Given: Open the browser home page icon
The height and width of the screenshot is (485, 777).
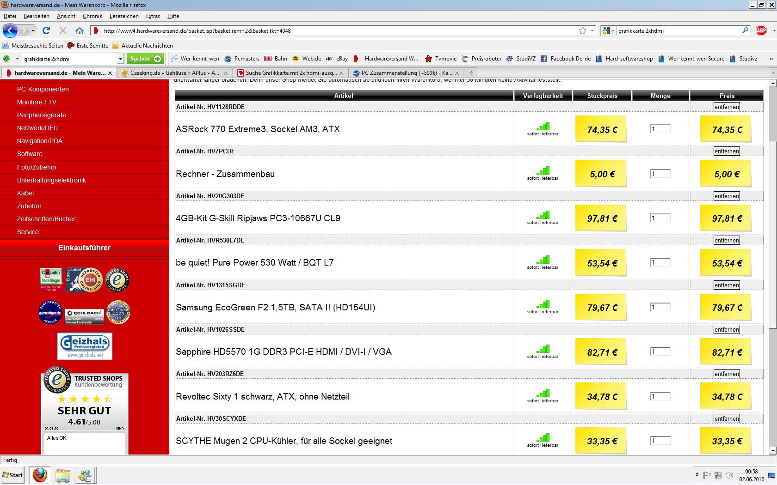Looking at the screenshot, I should 80,30.
